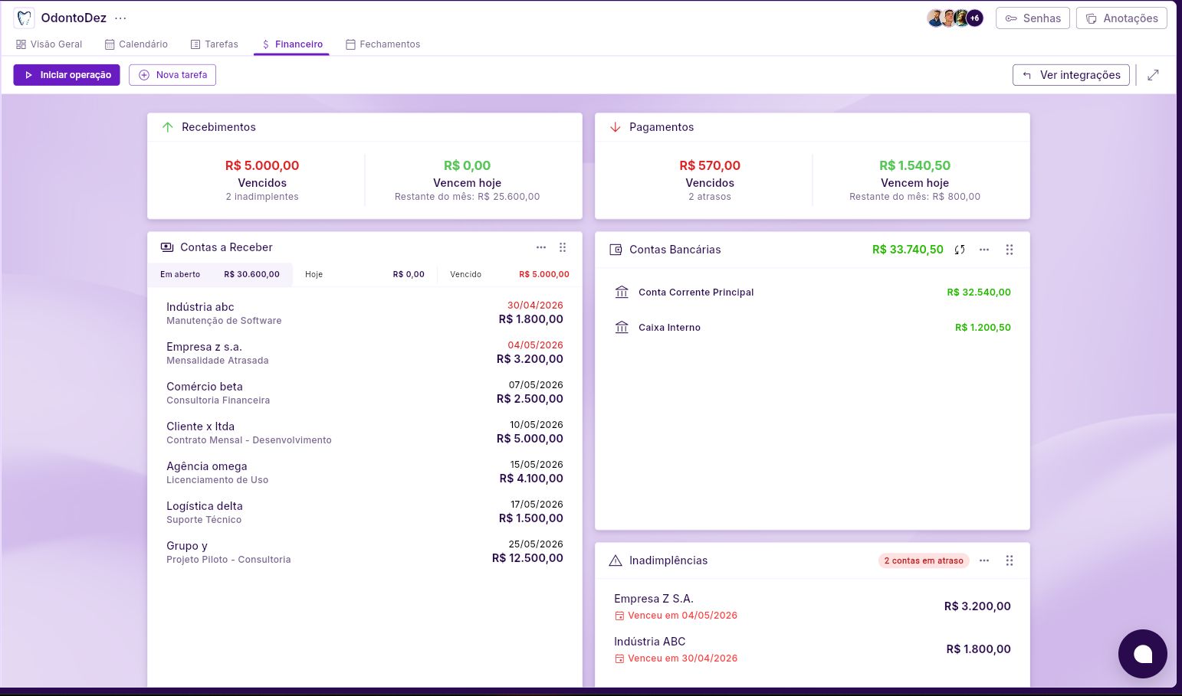1182x696 pixels.
Task: Select Conta Corrente Principal account
Action: 813,292
